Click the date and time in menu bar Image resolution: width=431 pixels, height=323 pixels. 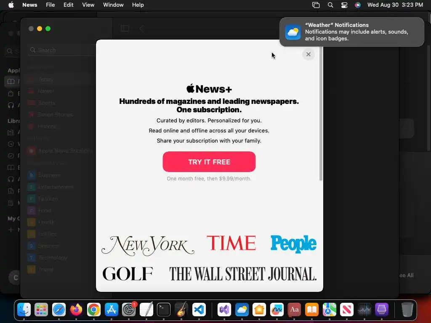tap(395, 5)
